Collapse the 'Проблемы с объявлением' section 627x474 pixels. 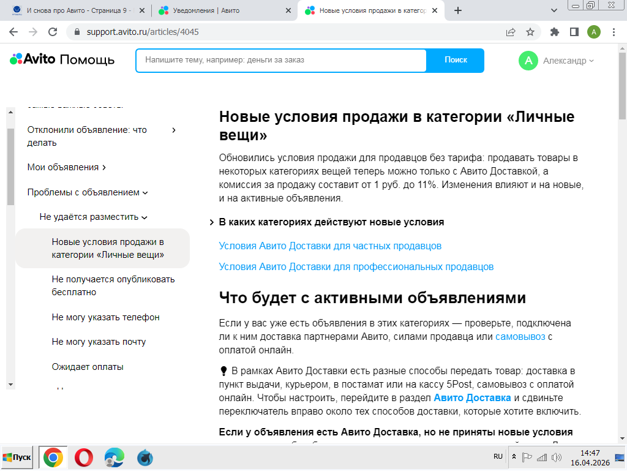point(88,192)
